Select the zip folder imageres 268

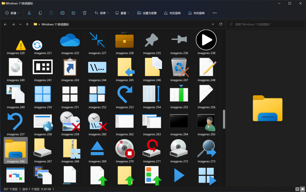pos(70,151)
